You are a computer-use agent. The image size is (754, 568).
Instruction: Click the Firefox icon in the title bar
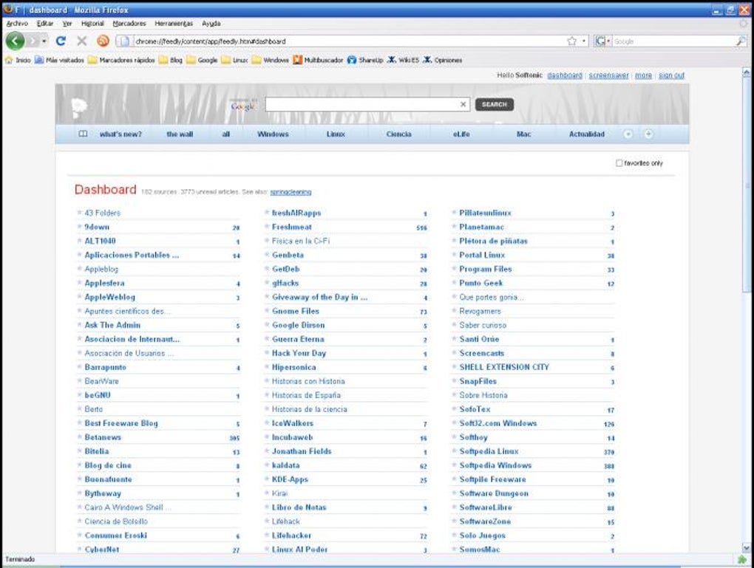coord(9,10)
